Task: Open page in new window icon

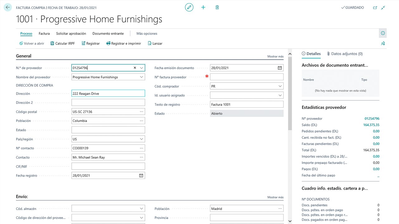Action: 375,7
